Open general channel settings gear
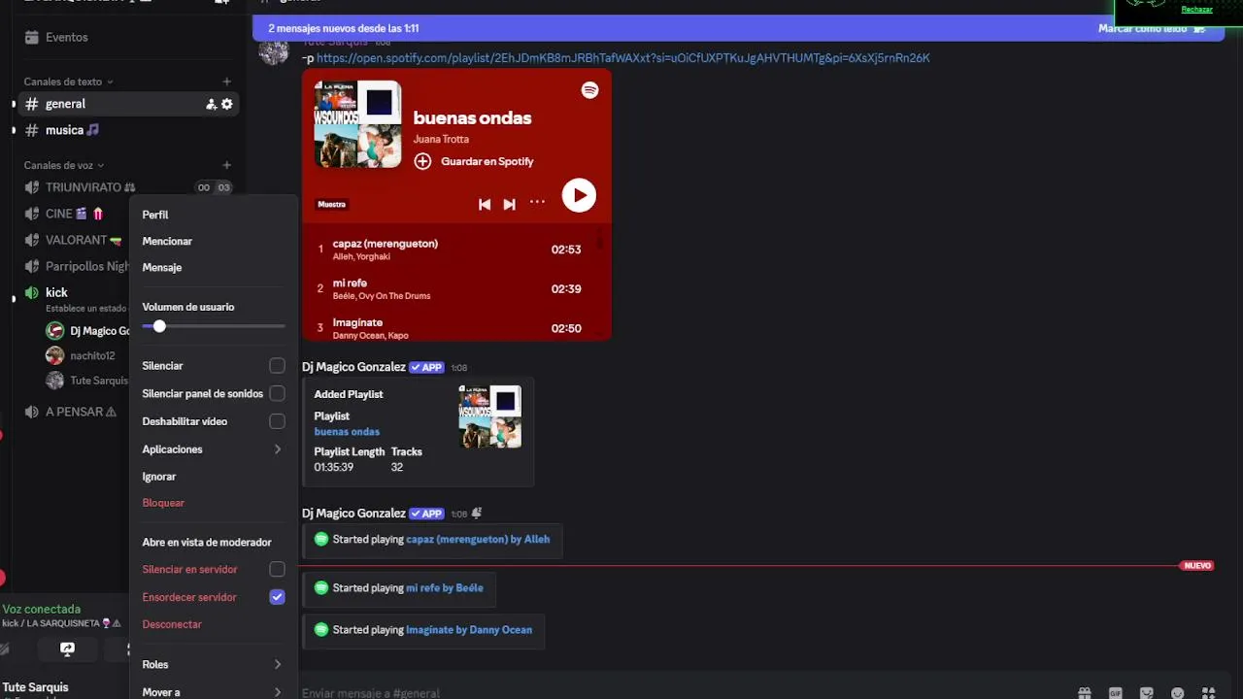1243x699 pixels. pos(227,104)
